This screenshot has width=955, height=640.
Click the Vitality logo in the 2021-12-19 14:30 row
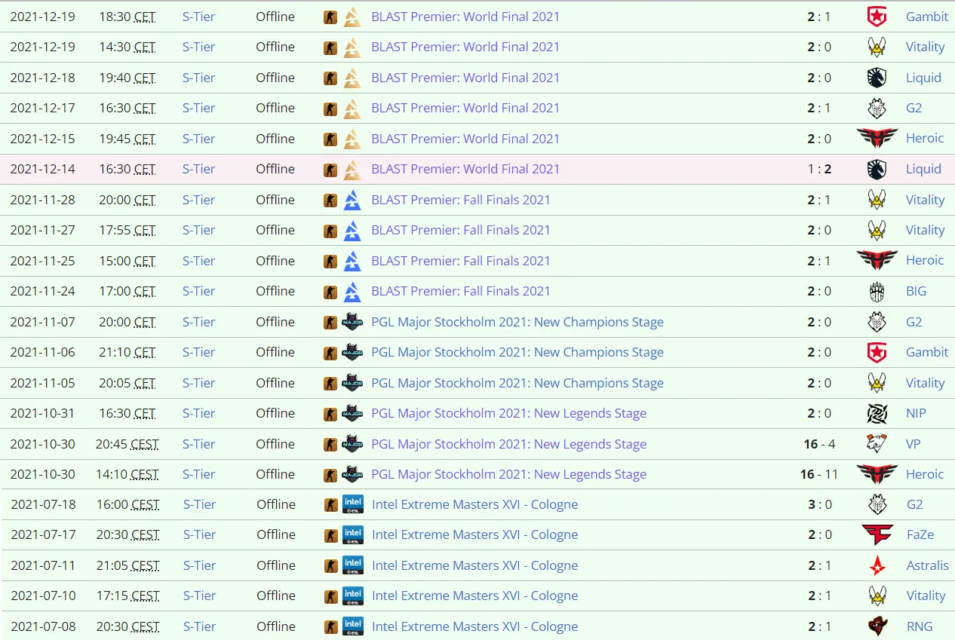coord(877,47)
